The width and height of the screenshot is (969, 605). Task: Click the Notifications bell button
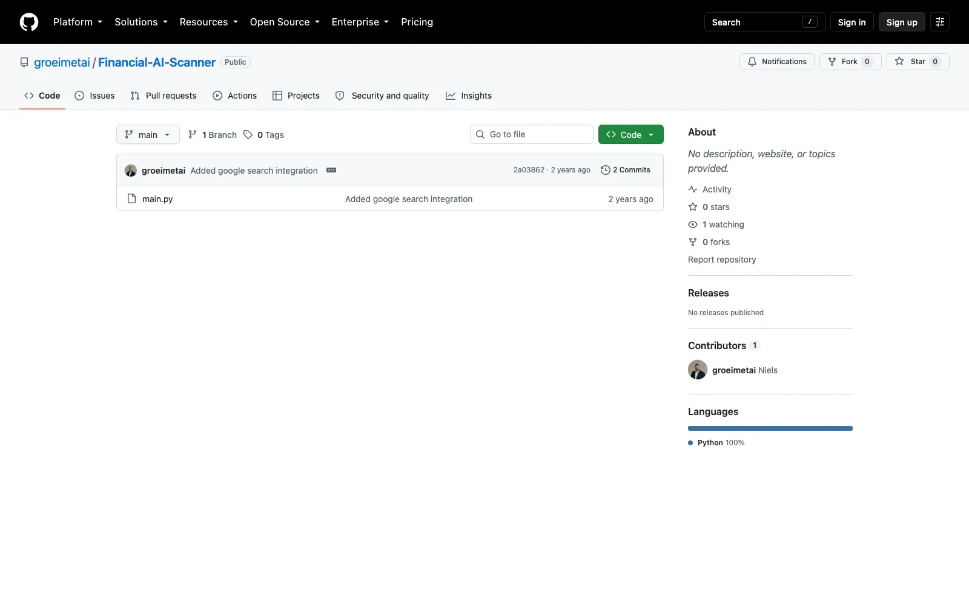click(777, 62)
